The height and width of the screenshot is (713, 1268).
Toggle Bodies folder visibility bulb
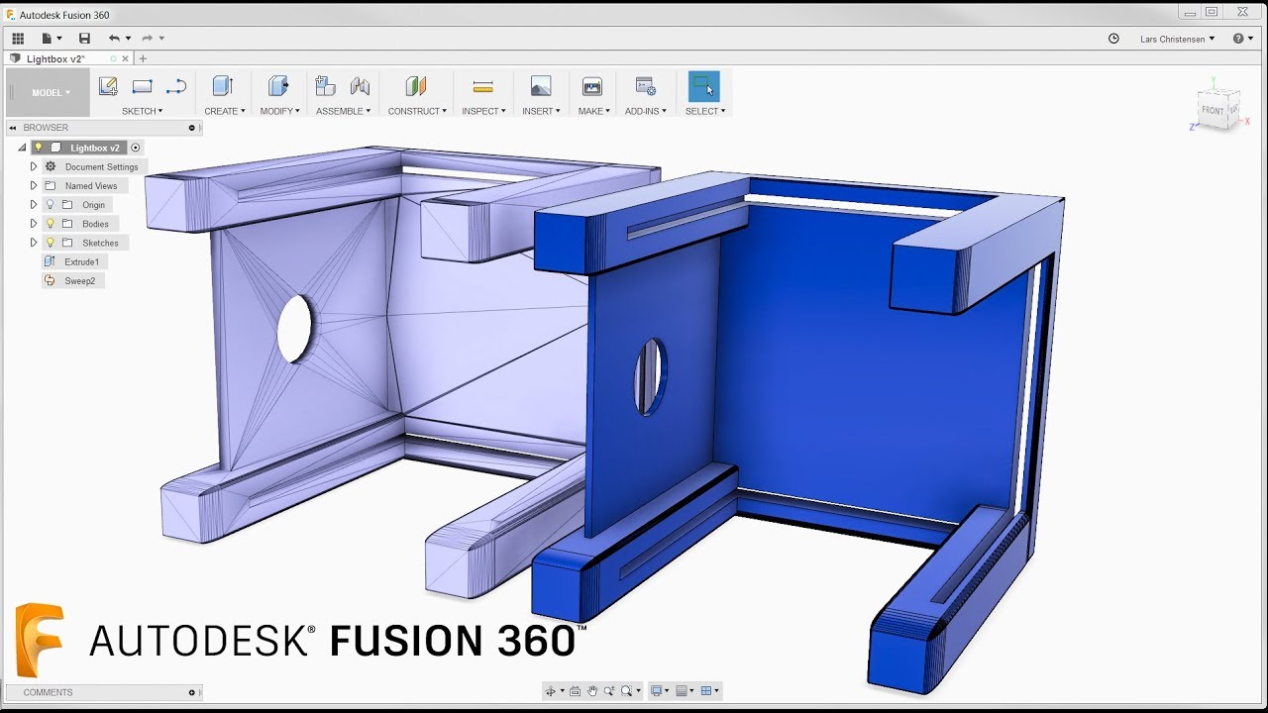tap(51, 224)
